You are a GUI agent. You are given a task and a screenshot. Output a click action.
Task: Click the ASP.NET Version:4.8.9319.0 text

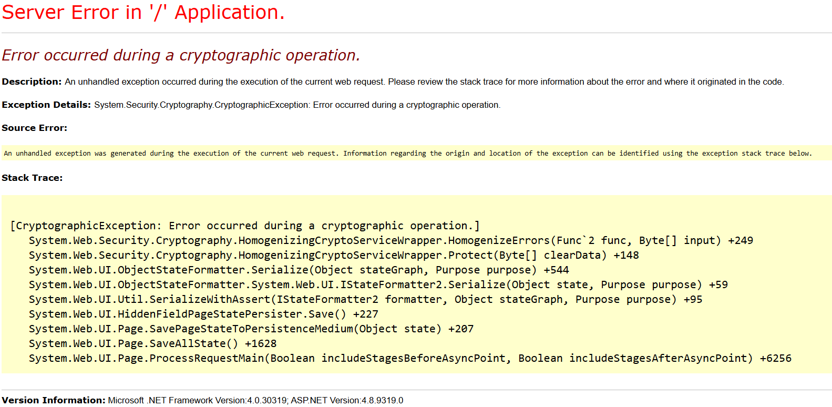tap(347, 400)
